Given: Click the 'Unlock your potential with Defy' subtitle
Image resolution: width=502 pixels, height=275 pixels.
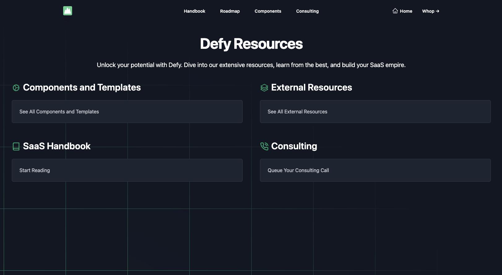Looking at the screenshot, I should tap(251, 65).
